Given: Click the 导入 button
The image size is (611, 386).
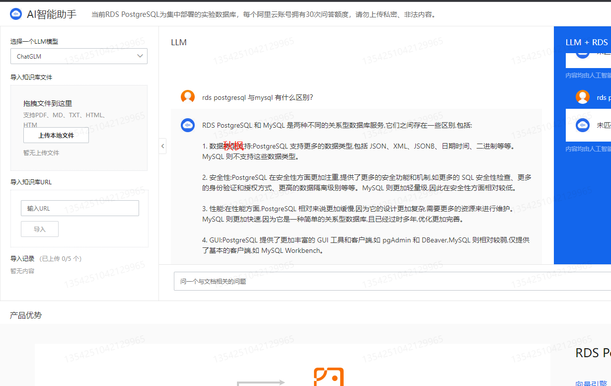Looking at the screenshot, I should tap(40, 229).
